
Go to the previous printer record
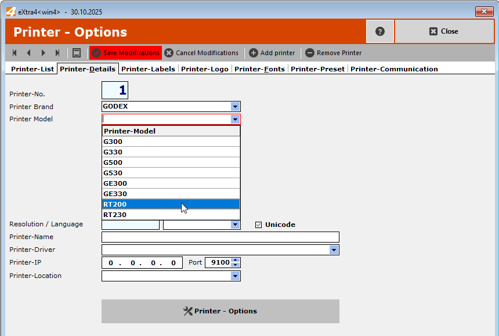tap(28, 53)
